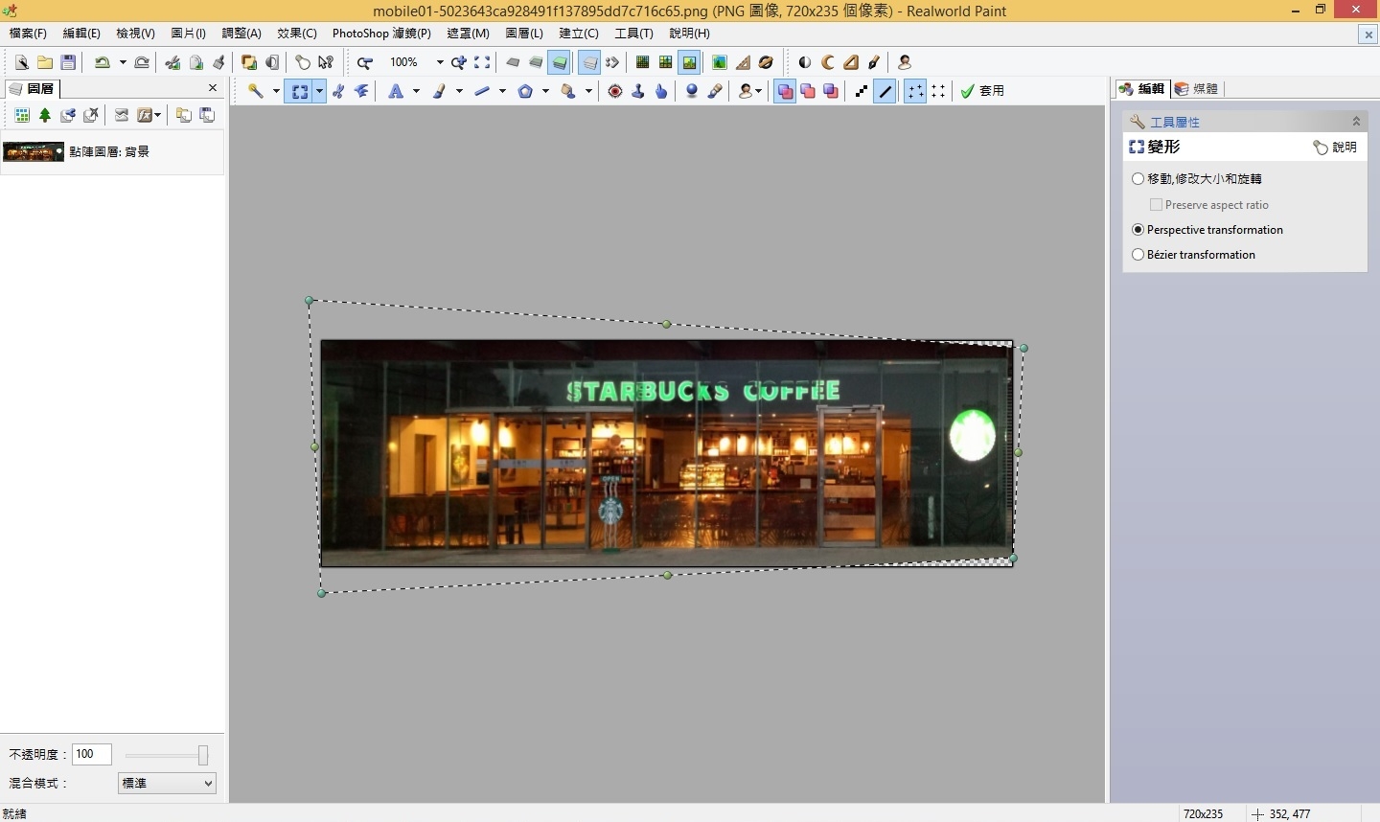Screen dimensions: 1380x822
Task: Toggle first overlapping-squares blend mode button
Action: point(785,91)
